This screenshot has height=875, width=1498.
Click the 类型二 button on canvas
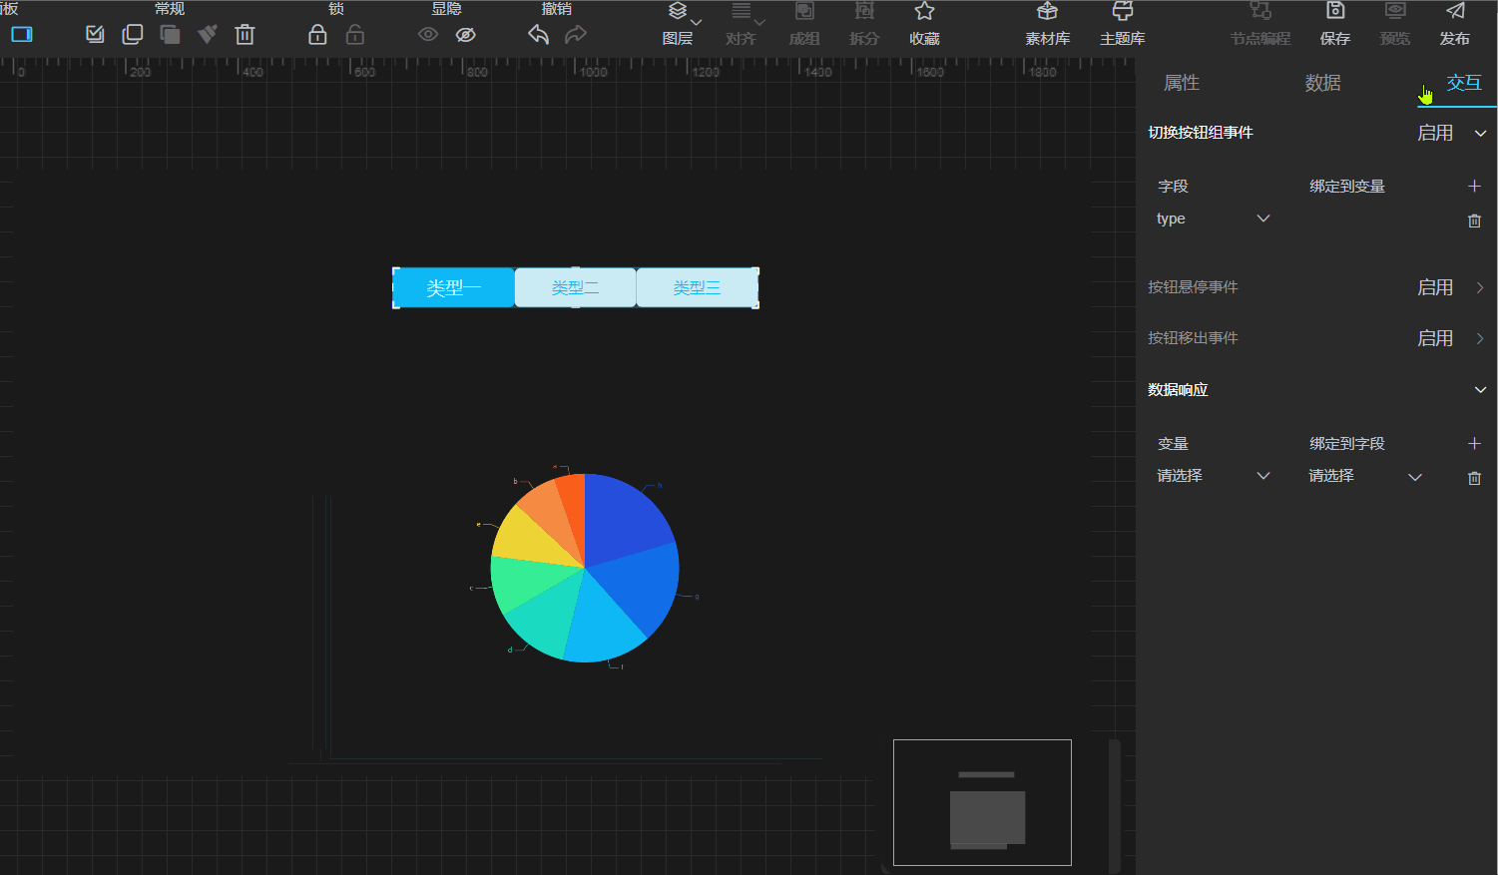click(575, 287)
